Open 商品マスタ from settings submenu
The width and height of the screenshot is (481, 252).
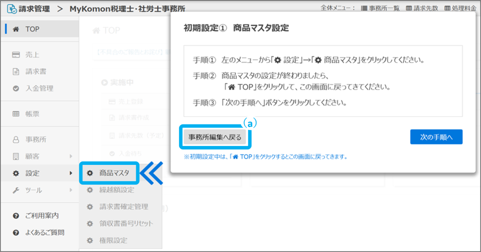[x=114, y=173]
